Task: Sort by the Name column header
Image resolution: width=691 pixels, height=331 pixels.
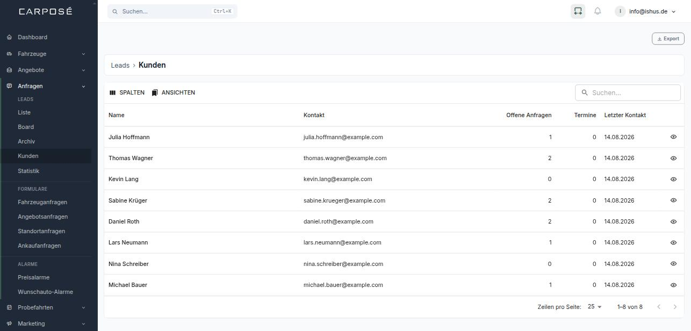Action: tap(117, 115)
